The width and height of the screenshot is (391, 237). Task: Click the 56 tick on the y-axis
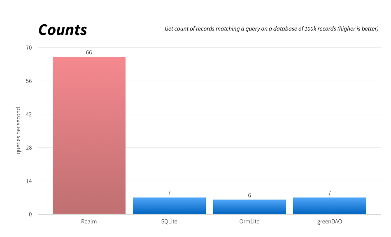tap(29, 81)
